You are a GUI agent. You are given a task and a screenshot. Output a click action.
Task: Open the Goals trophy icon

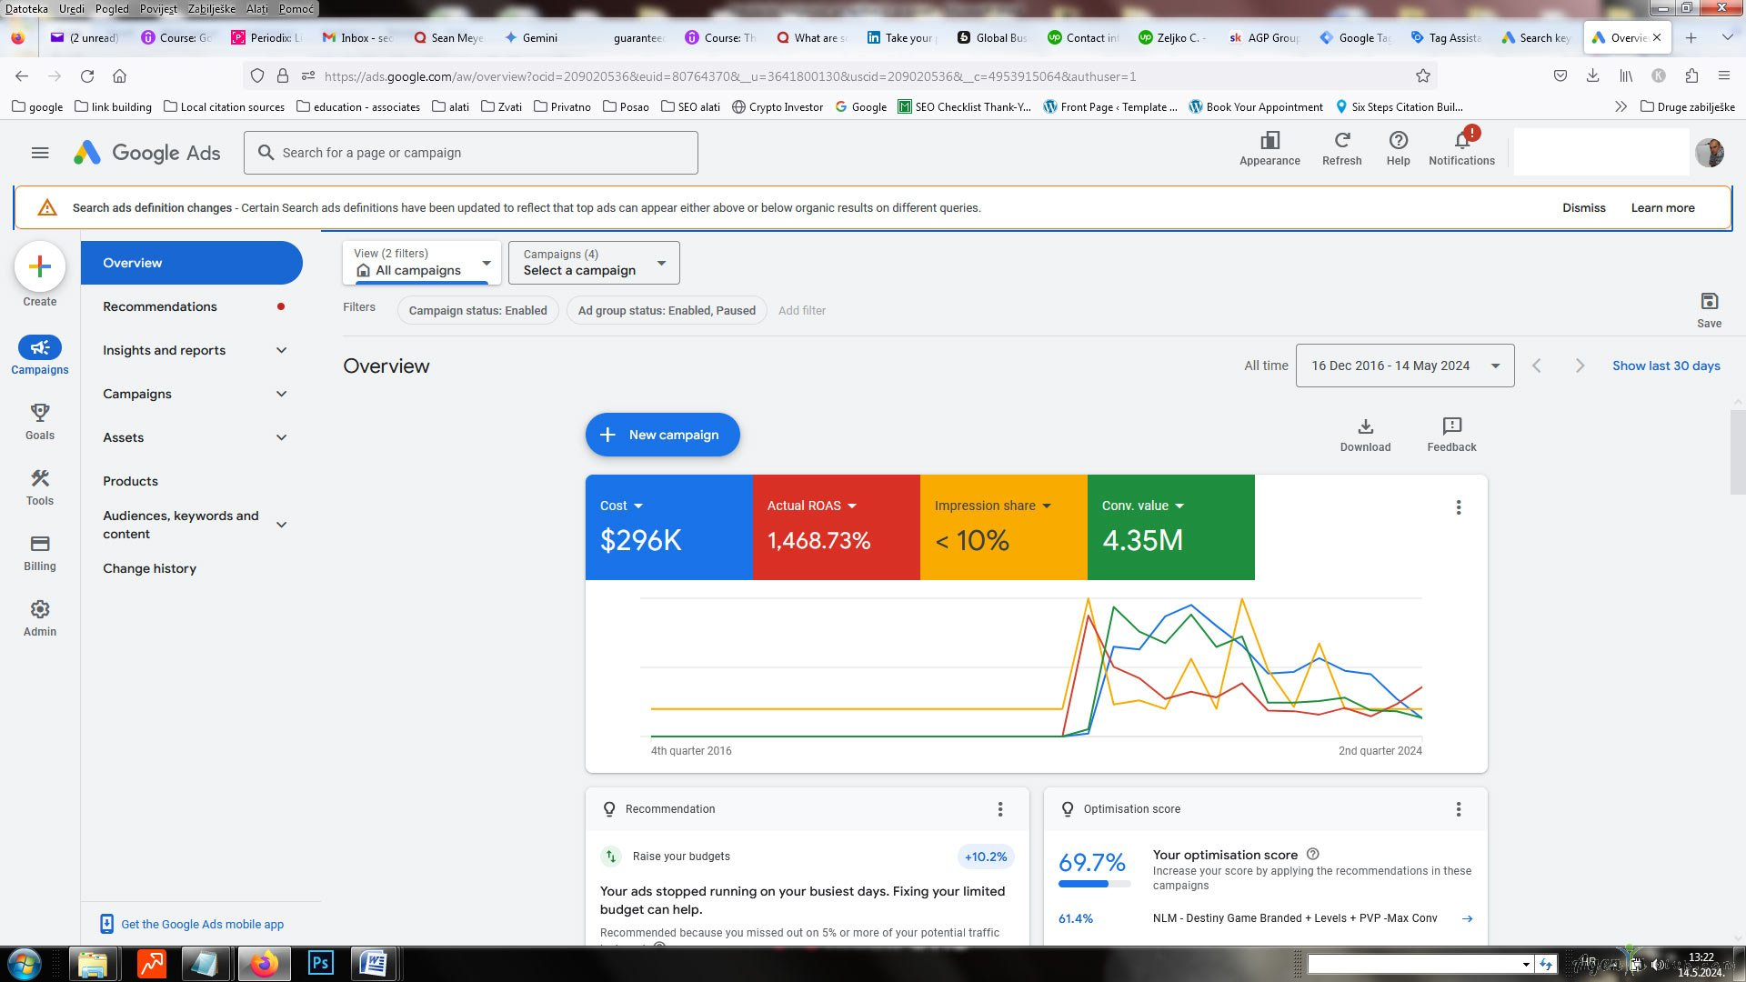pyautogui.click(x=40, y=414)
